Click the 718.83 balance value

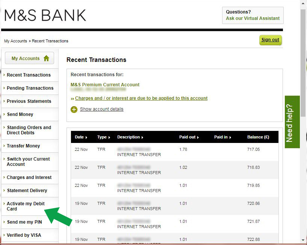coord(253,167)
